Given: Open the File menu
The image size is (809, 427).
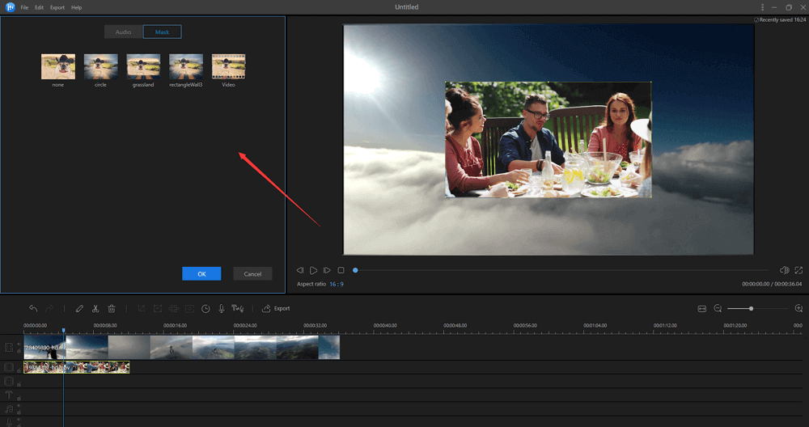Looking at the screenshot, I should point(25,7).
